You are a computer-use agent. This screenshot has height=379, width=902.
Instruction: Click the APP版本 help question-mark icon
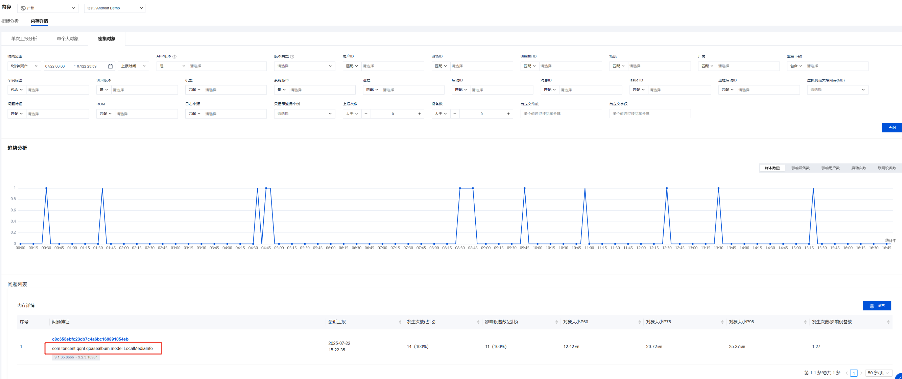click(x=174, y=57)
